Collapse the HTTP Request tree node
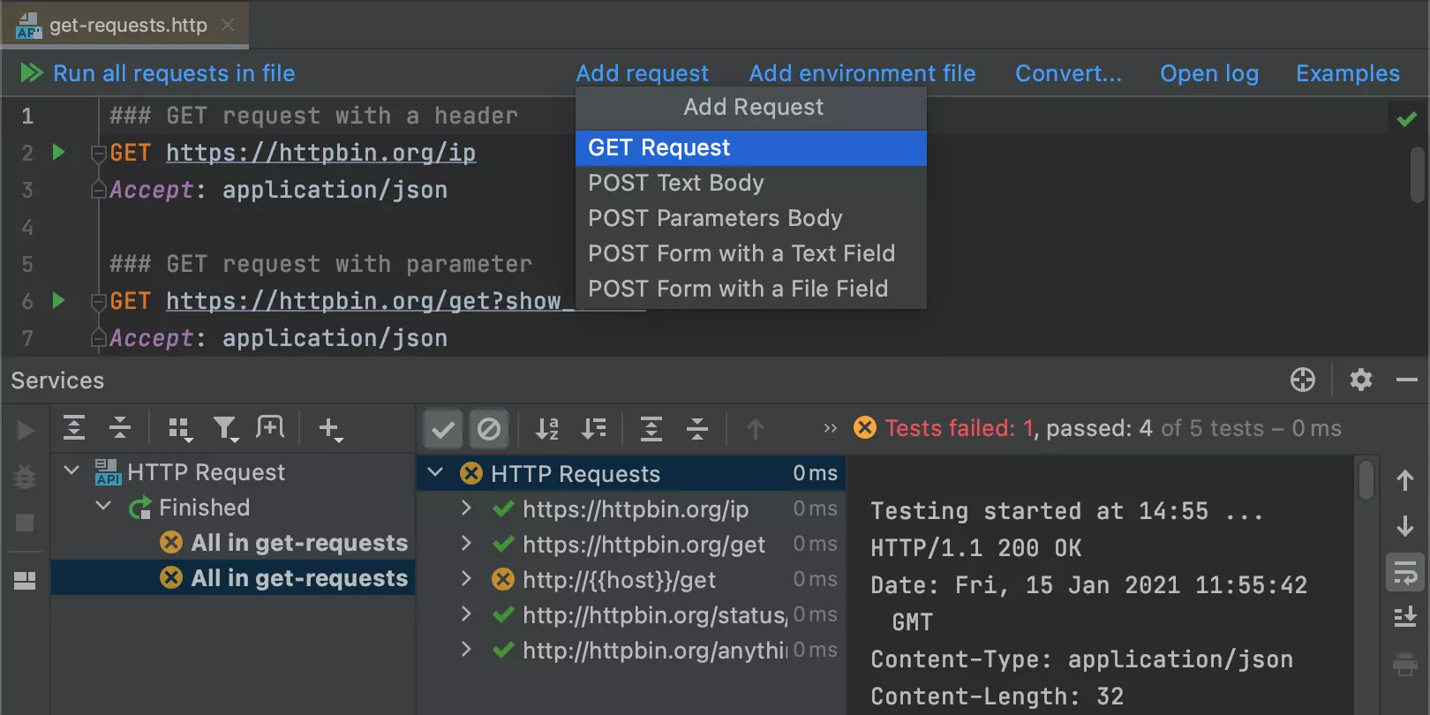Screen dimensions: 1430x715 pos(72,471)
